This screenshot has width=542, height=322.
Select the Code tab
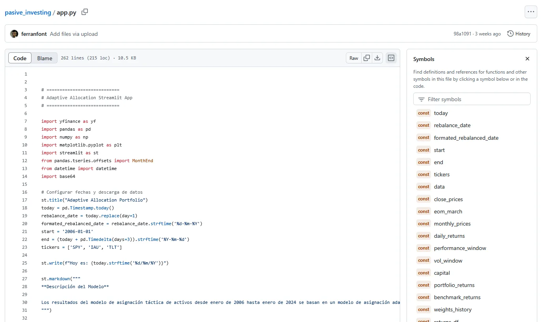(20, 58)
